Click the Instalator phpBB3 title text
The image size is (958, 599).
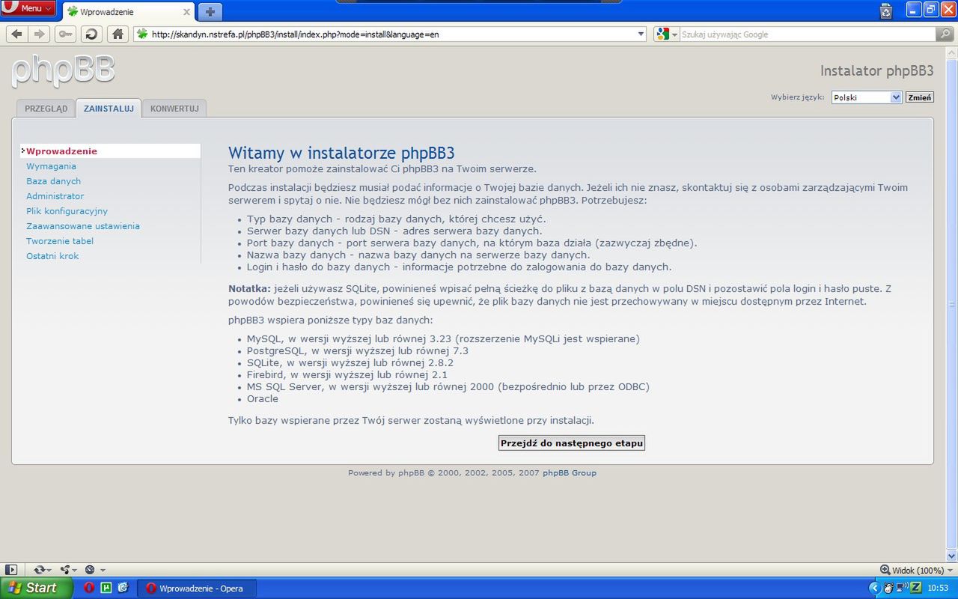[x=877, y=71]
